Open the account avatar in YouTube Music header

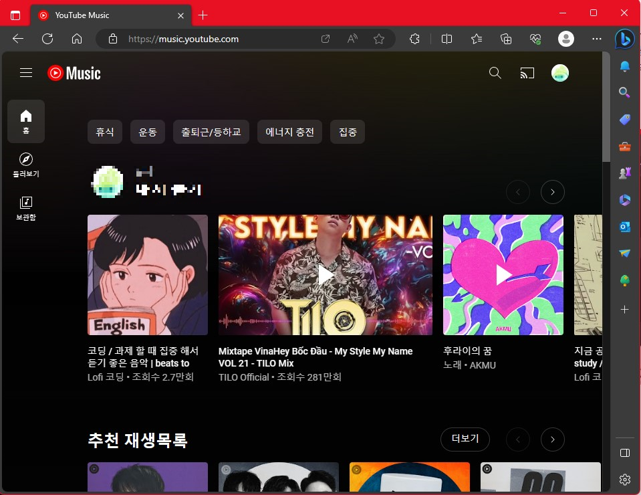pyautogui.click(x=560, y=73)
